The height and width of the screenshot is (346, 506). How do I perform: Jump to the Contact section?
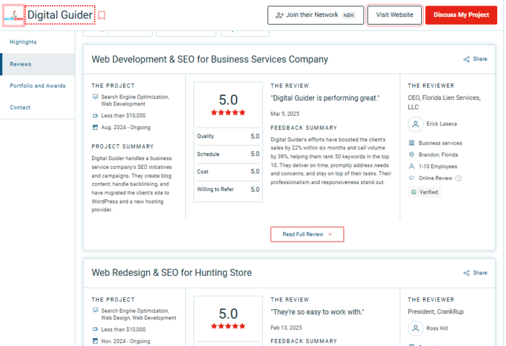pos(20,108)
